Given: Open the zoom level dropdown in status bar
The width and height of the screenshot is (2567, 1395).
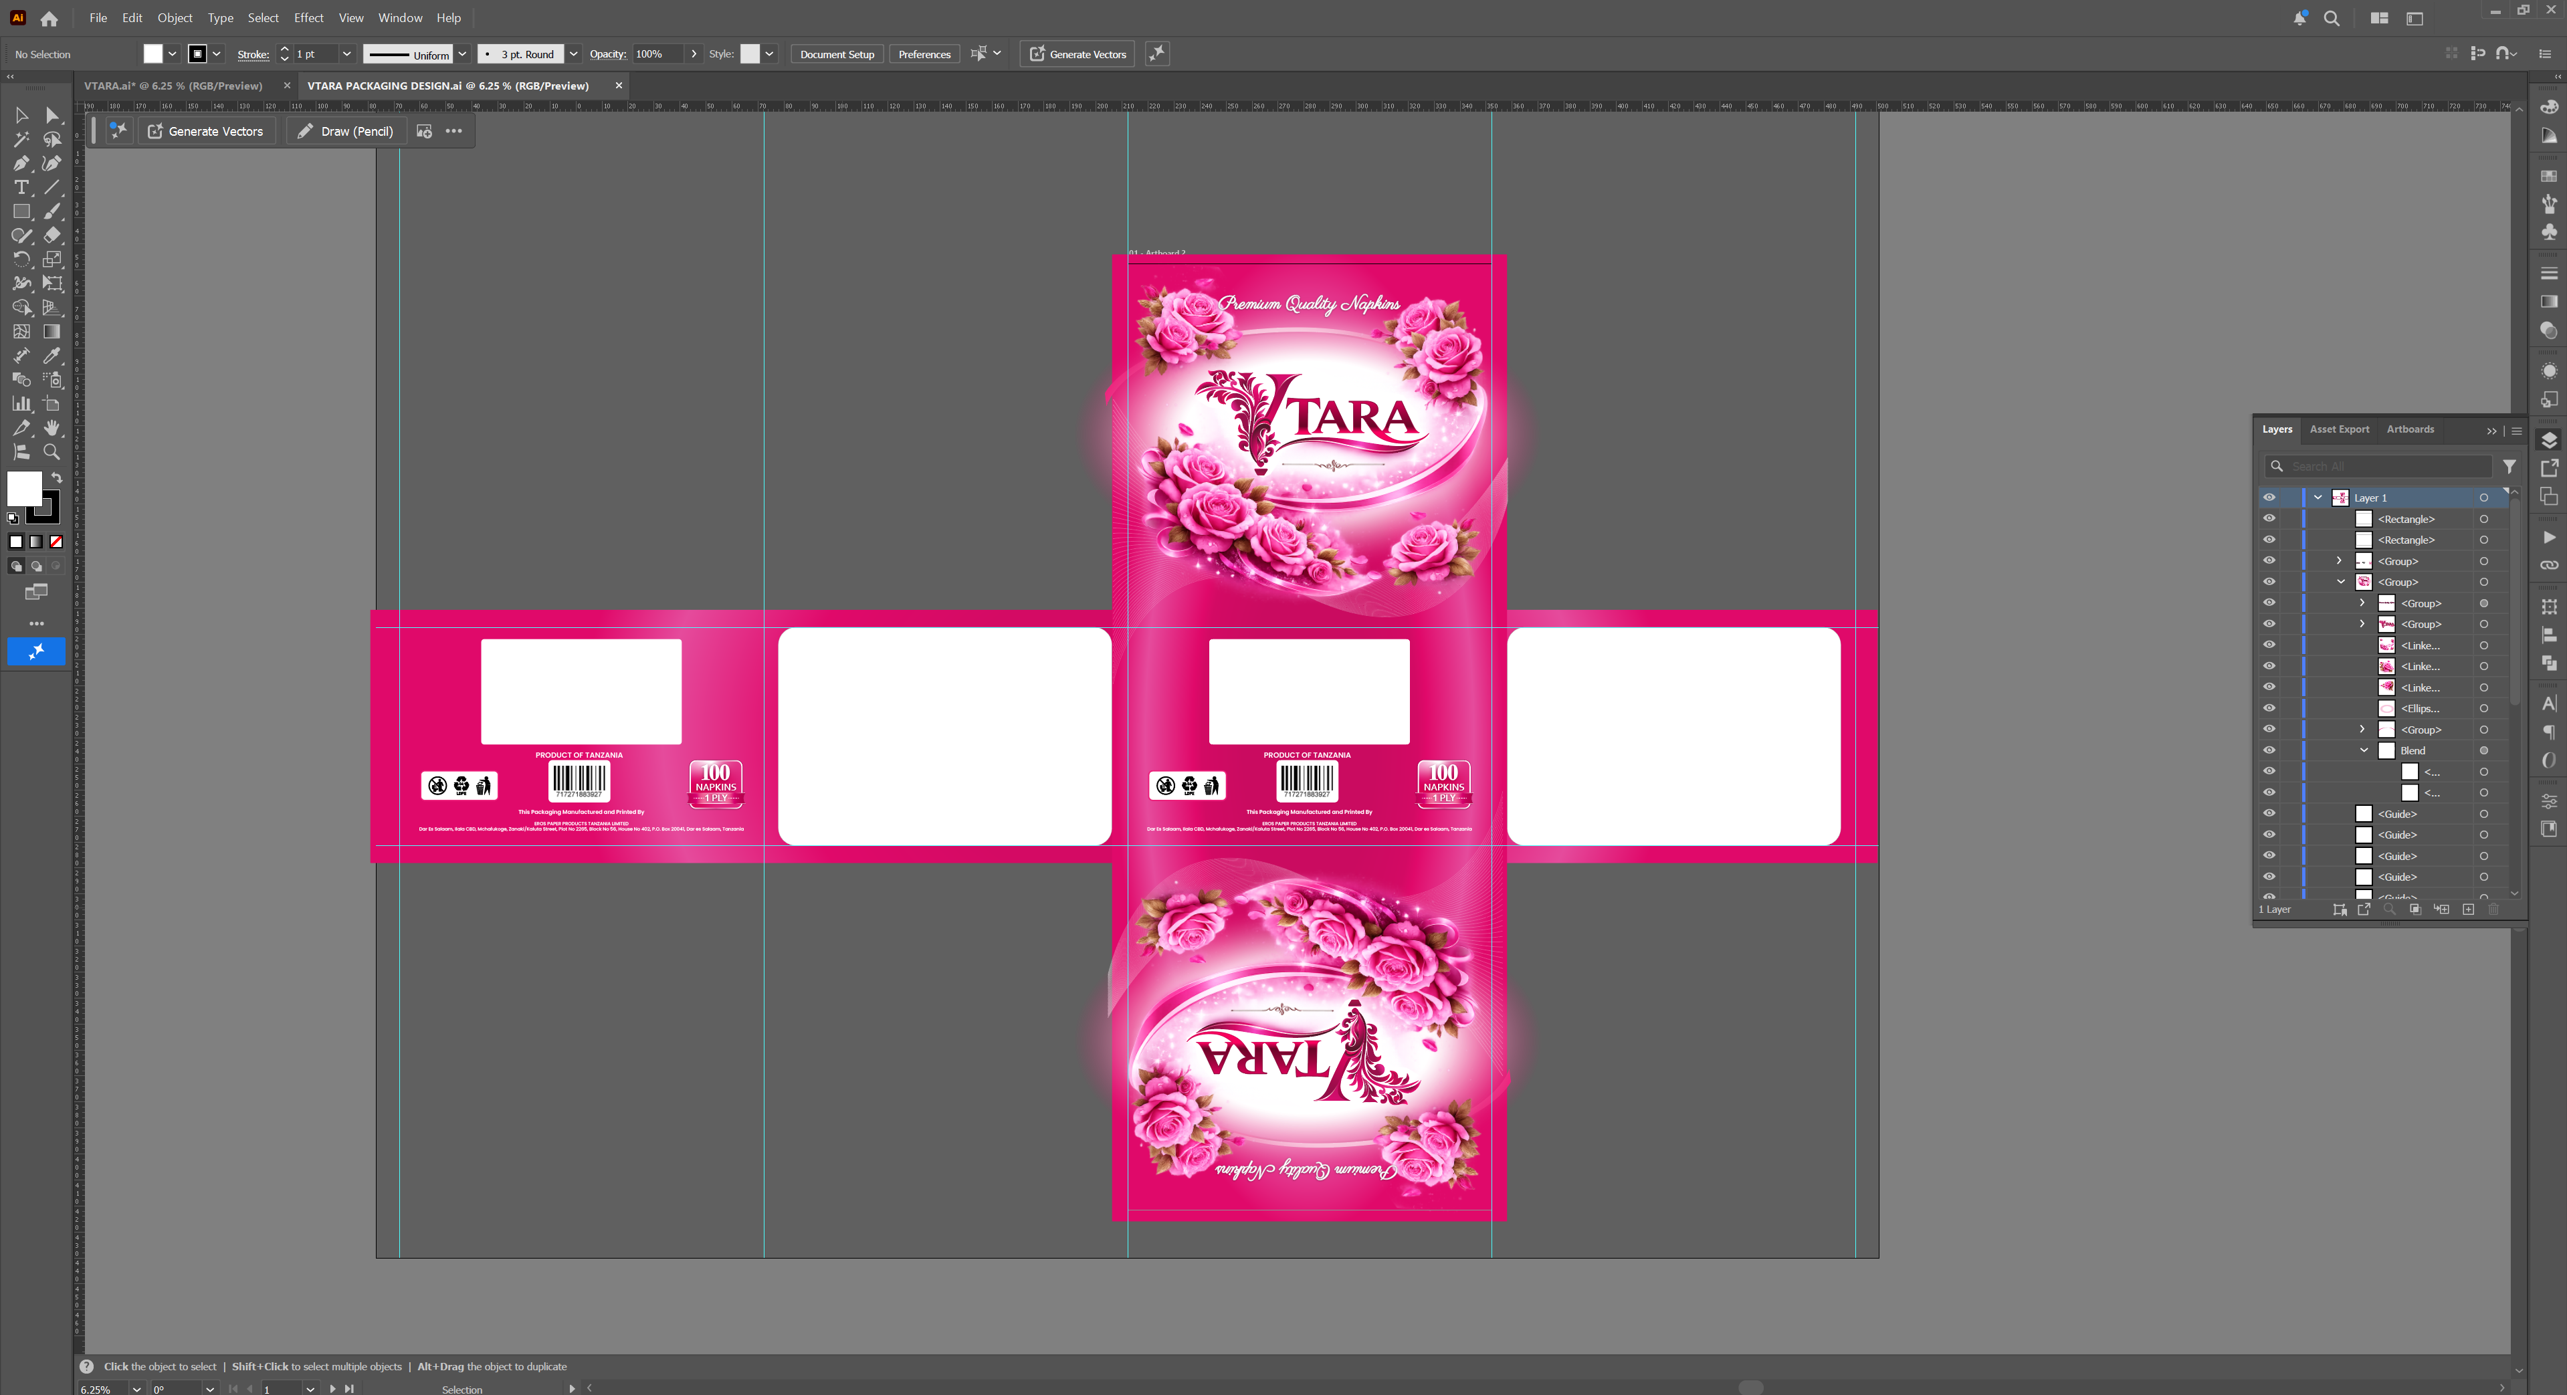Looking at the screenshot, I should pyautogui.click(x=136, y=1389).
